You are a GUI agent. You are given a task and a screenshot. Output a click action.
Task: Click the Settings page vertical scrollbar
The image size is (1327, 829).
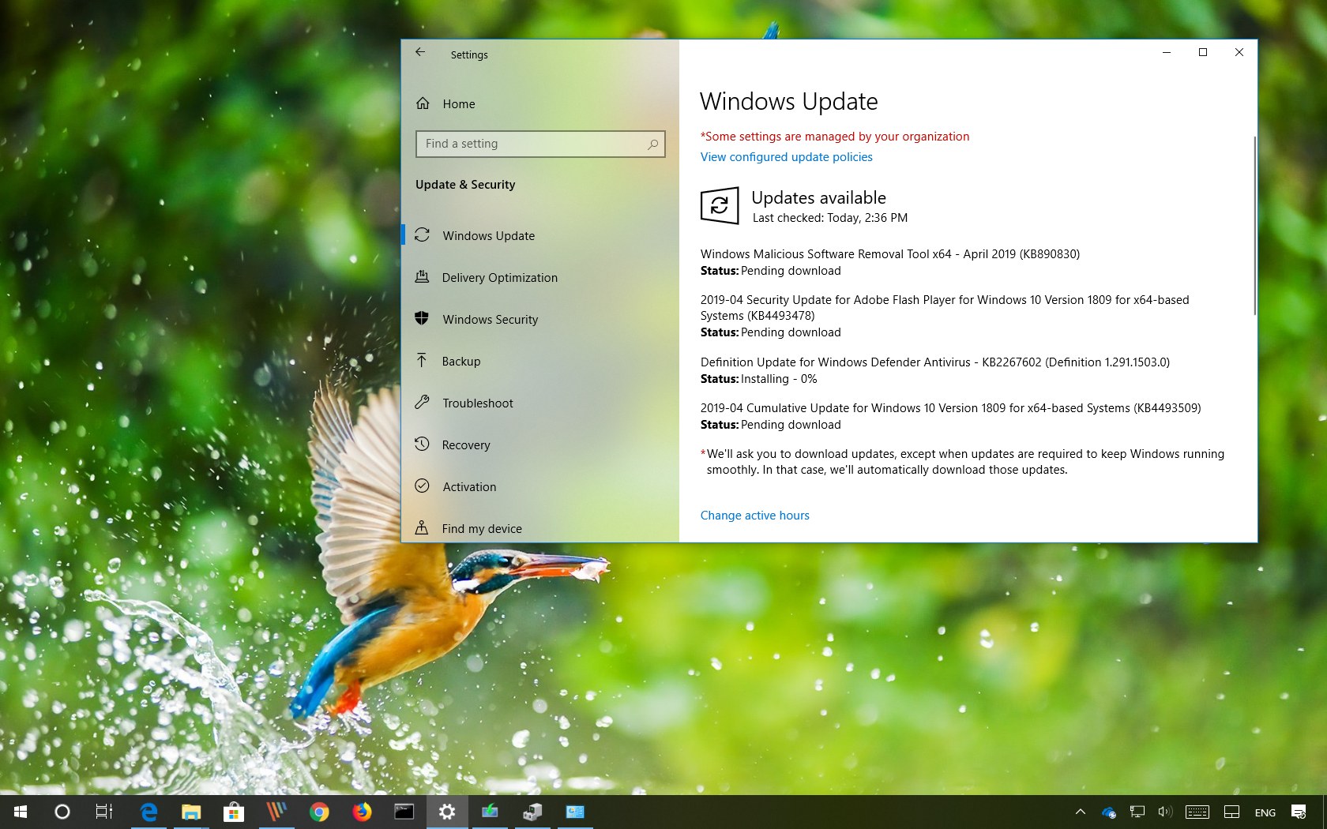(1254, 225)
